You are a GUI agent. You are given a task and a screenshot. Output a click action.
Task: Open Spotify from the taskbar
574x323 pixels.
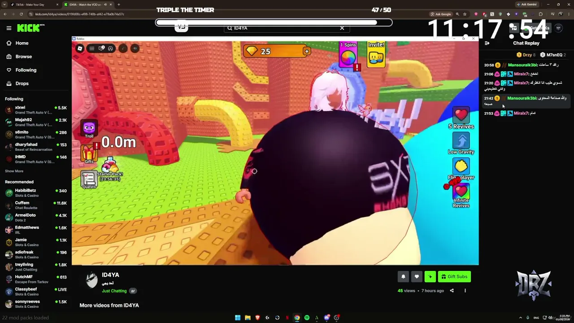click(x=307, y=318)
